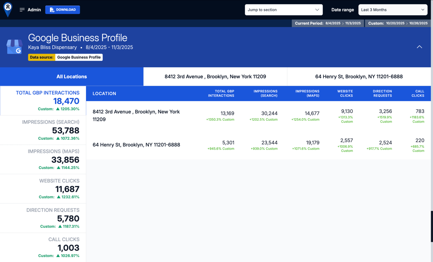Click the PDF icon on Download button
This screenshot has width=433, height=262.
coord(52,10)
